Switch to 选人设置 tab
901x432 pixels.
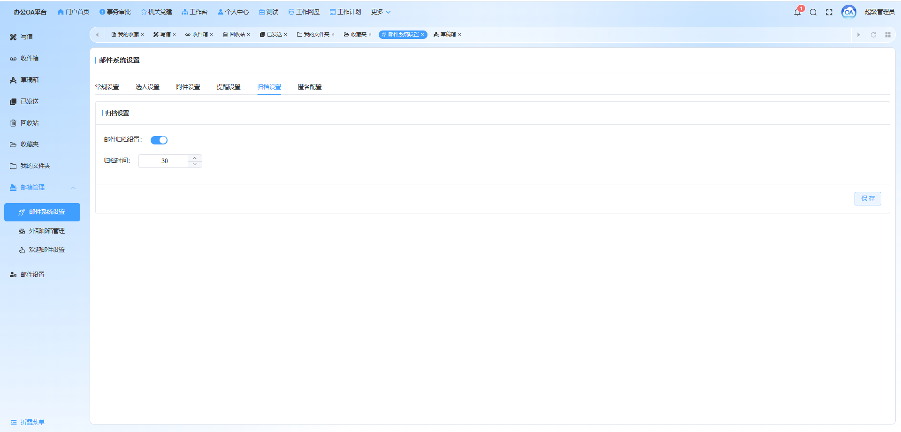click(147, 87)
